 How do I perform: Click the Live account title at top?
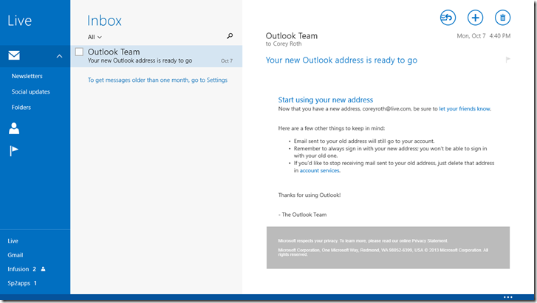pos(19,21)
